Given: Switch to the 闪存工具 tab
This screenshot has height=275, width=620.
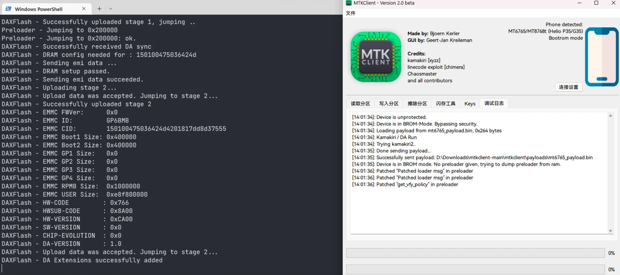Looking at the screenshot, I should click(x=446, y=104).
